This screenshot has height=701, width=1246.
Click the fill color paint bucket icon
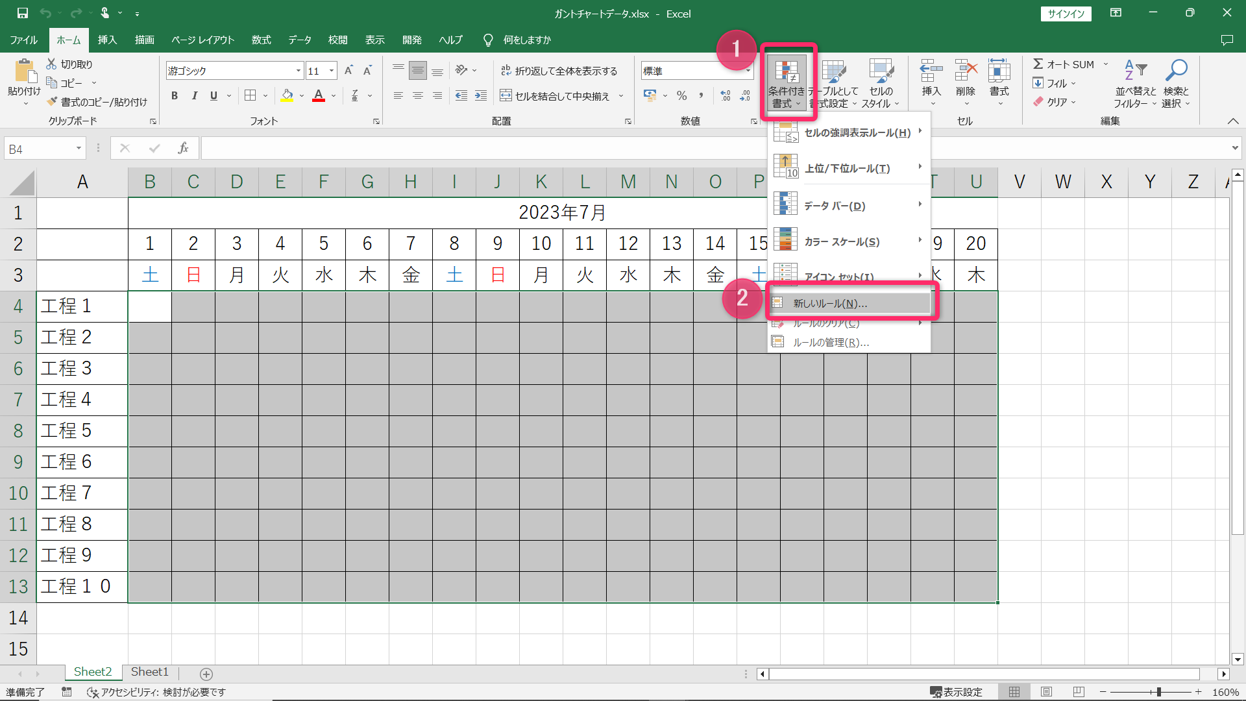coord(287,96)
